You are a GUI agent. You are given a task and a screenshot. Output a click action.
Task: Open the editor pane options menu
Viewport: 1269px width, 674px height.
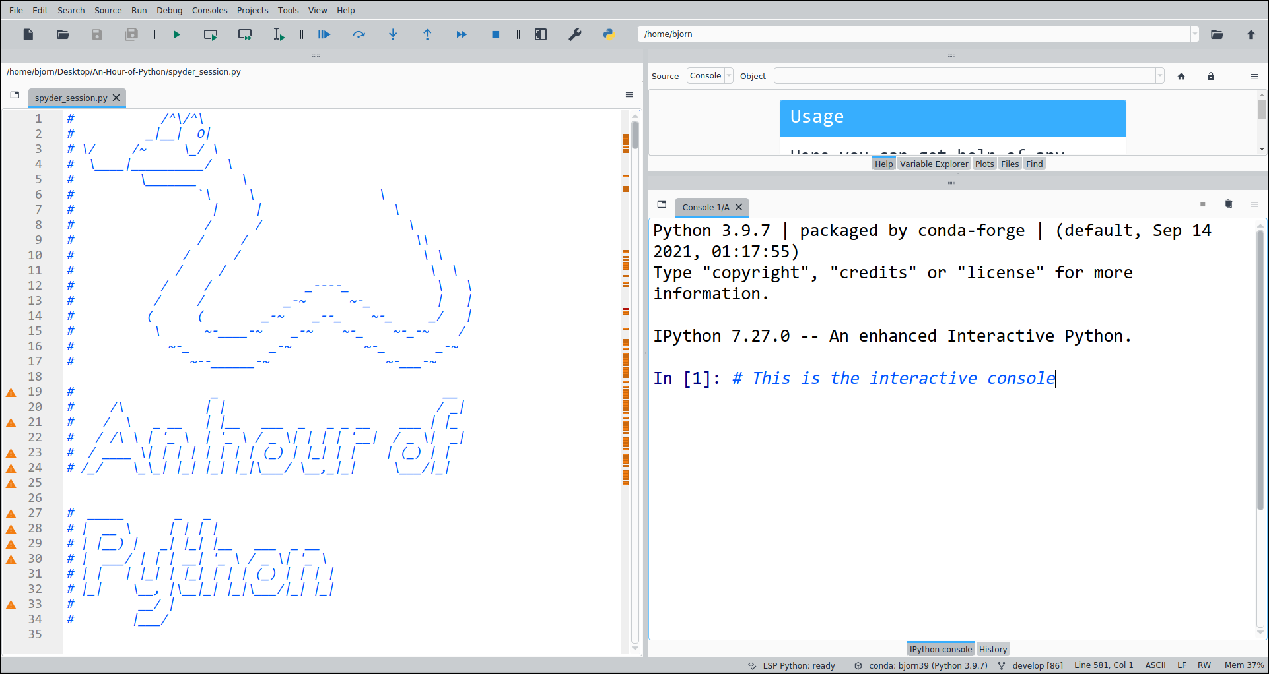(x=629, y=95)
